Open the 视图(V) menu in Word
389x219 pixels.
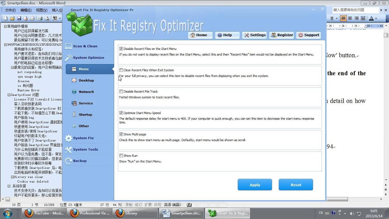click(42, 10)
